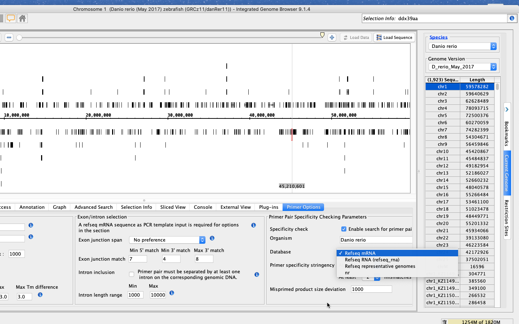Click the trash icon near memory usage

[x=444, y=322]
